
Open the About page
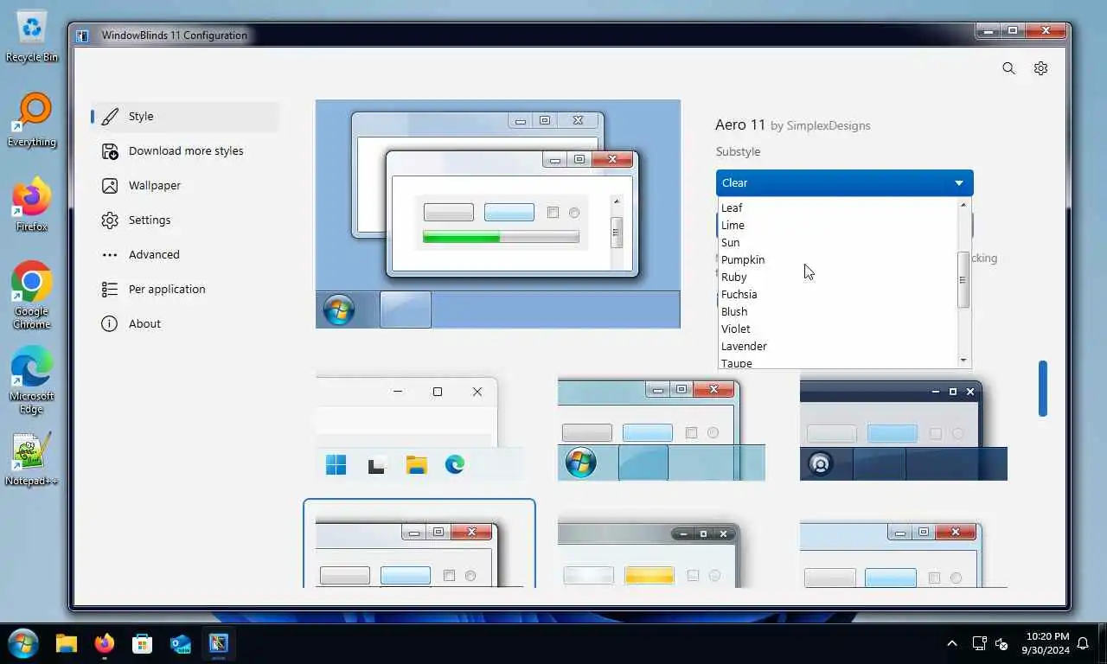(185, 324)
